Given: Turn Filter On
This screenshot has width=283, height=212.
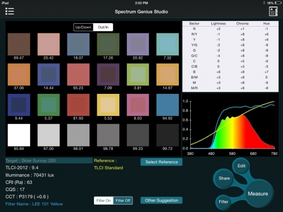Looking at the screenshot, I should [104, 201].
